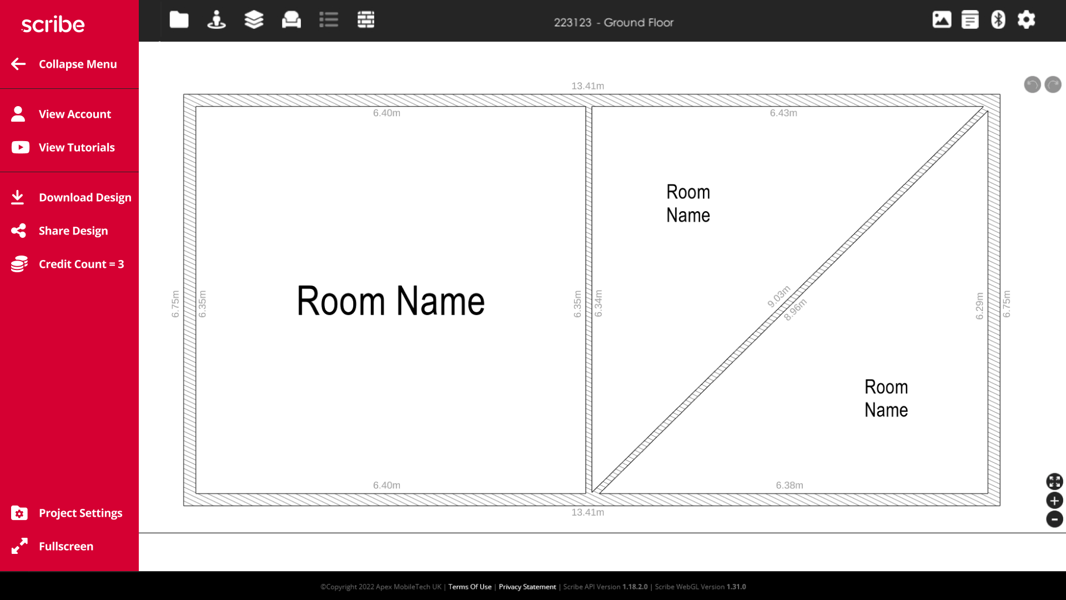Open the settings gear icon
1066x600 pixels.
coord(1026,20)
